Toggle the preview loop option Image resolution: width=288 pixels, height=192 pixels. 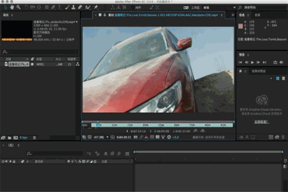[x=275, y=62]
